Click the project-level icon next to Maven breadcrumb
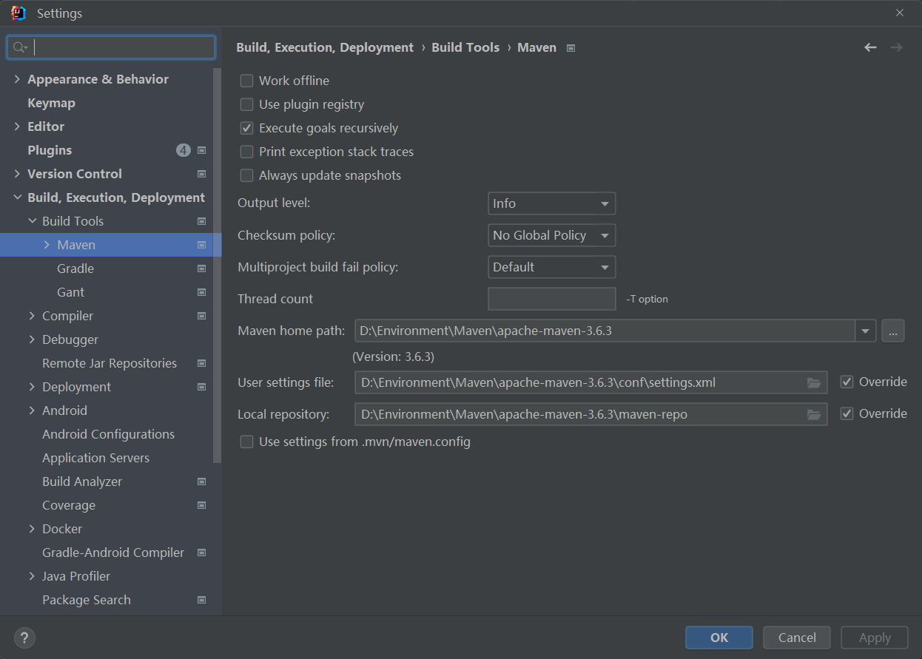The width and height of the screenshot is (922, 659). 571,48
